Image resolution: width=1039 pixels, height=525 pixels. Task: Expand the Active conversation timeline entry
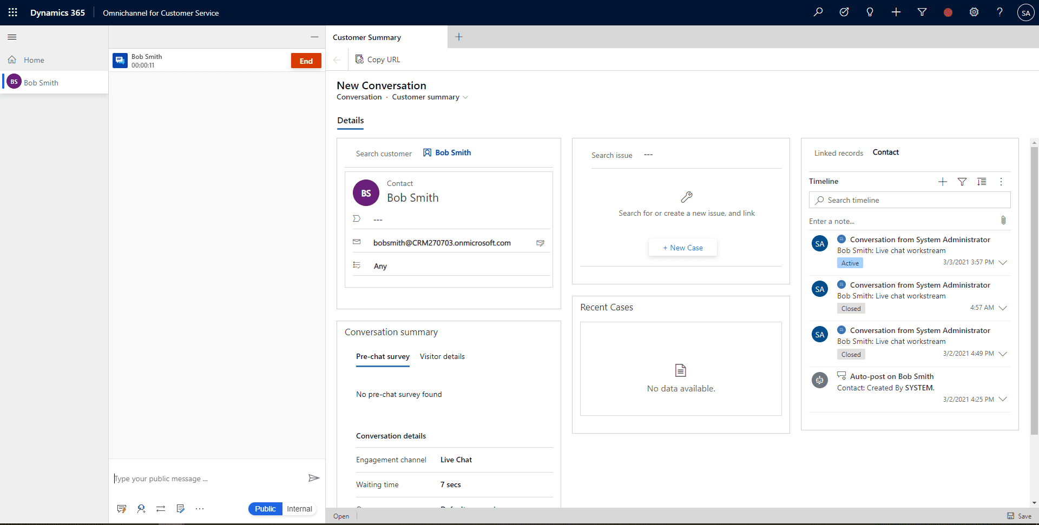(x=1004, y=263)
